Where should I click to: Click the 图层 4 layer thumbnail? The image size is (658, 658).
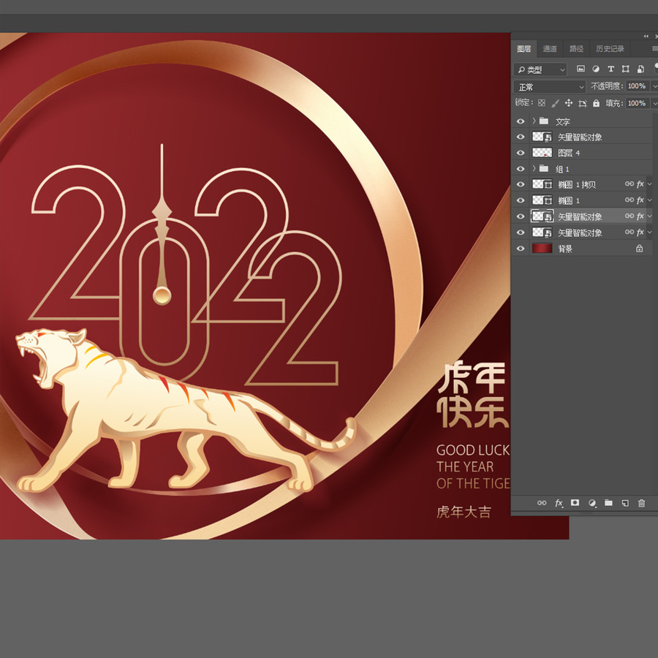(542, 153)
